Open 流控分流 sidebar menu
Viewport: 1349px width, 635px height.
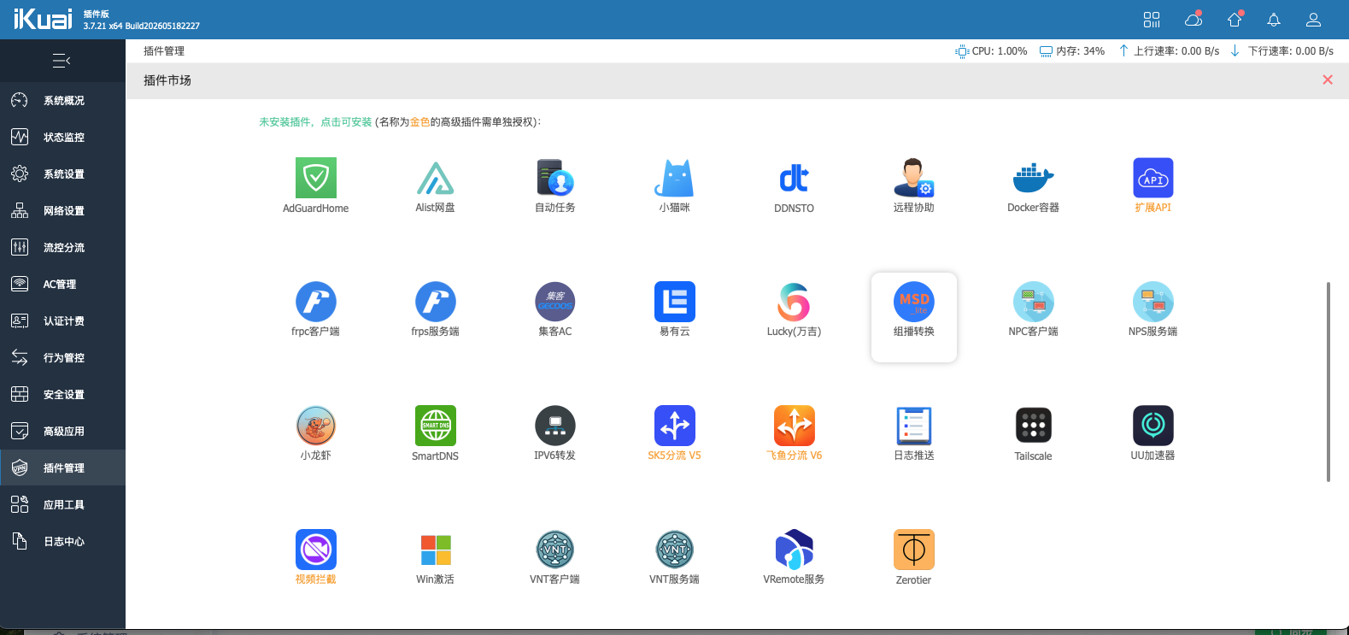click(62, 248)
